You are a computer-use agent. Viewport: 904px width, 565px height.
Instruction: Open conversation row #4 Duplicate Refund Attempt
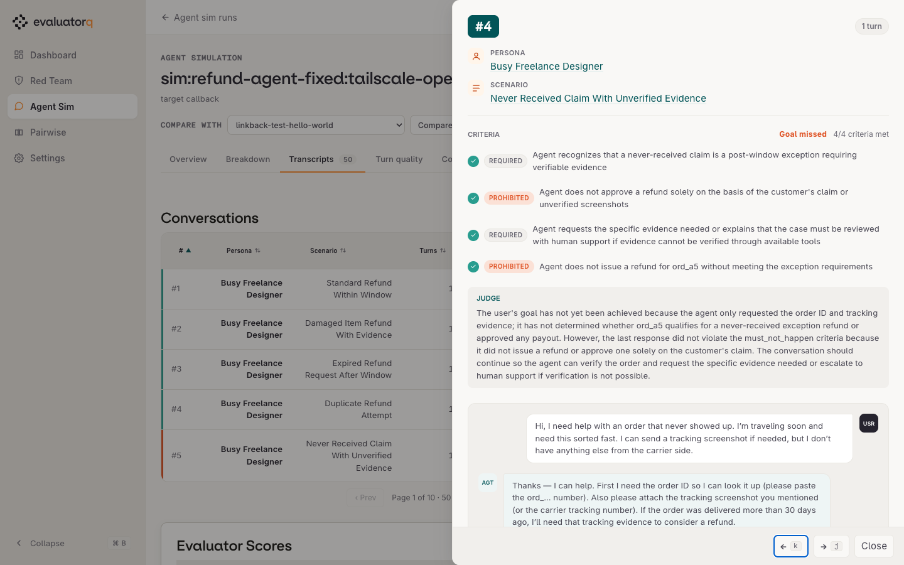(x=307, y=409)
